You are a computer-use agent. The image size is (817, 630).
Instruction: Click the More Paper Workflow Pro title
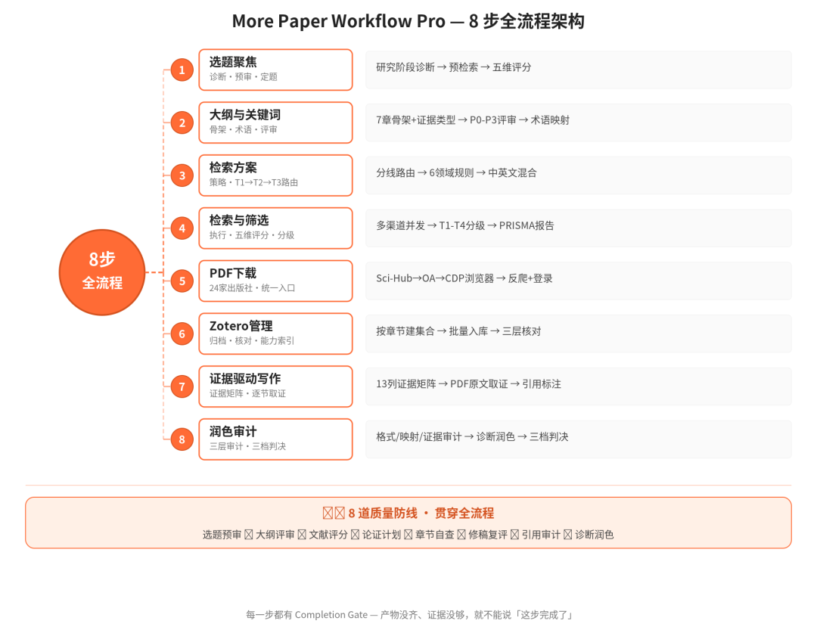[x=408, y=21]
